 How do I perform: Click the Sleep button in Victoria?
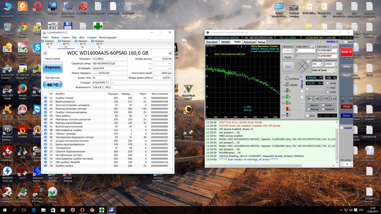pyautogui.click(x=347, y=67)
